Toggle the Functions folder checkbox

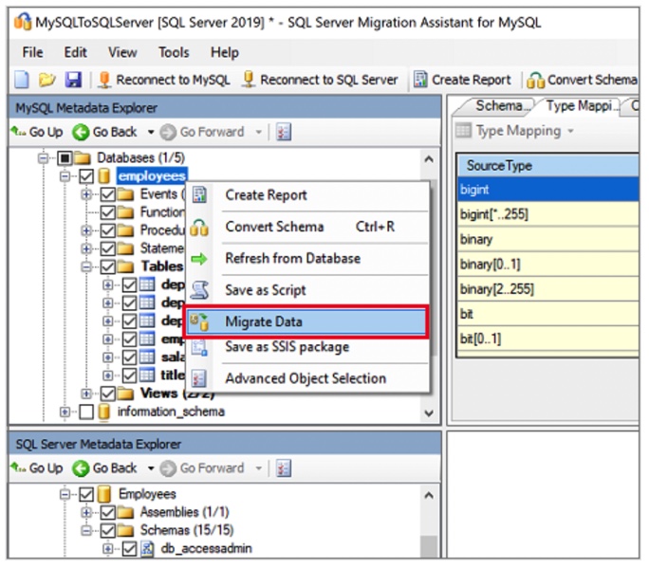[107, 212]
